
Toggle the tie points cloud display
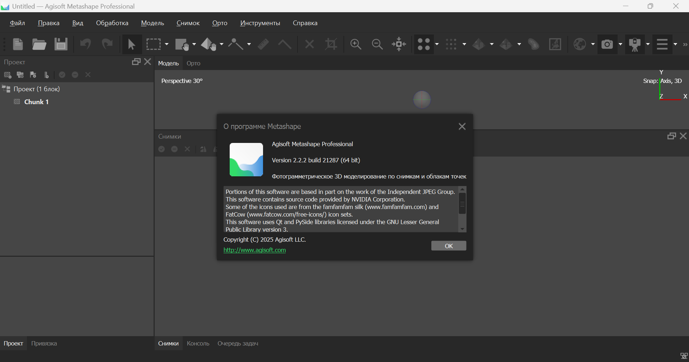pos(424,44)
